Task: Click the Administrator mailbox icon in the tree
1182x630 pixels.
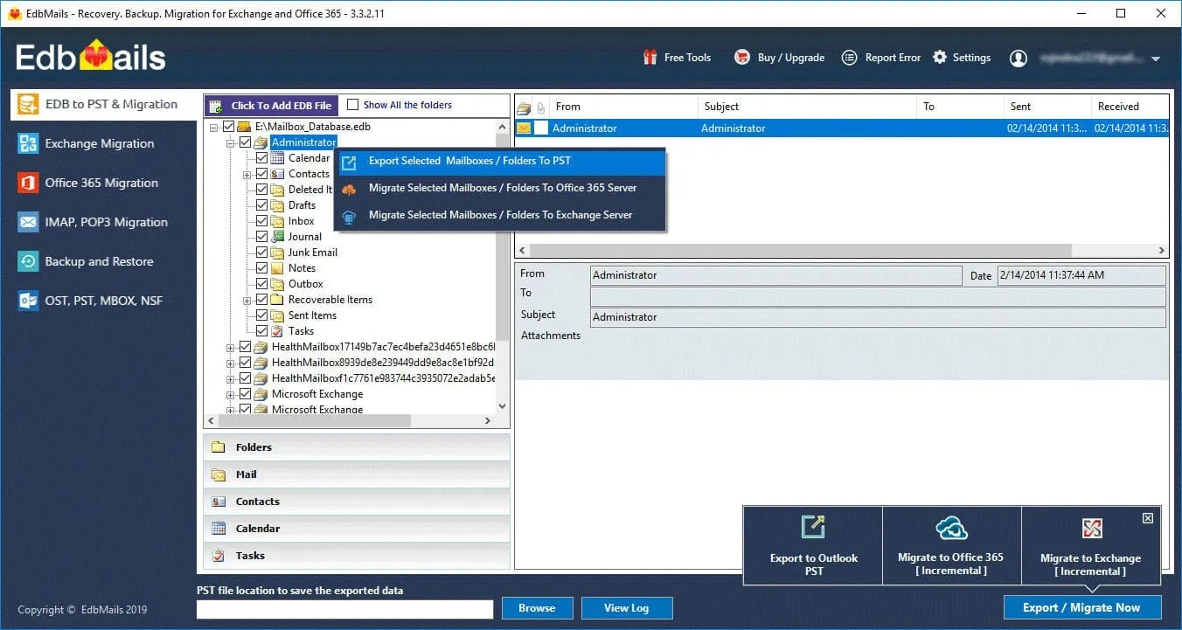Action: tap(261, 142)
